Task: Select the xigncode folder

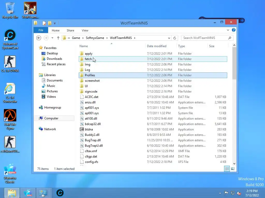Action: pos(153,92)
